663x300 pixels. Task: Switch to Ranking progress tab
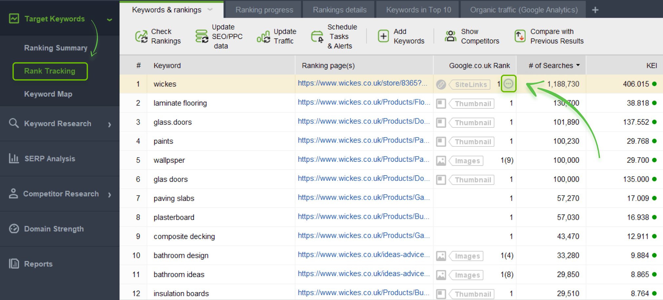click(x=264, y=10)
